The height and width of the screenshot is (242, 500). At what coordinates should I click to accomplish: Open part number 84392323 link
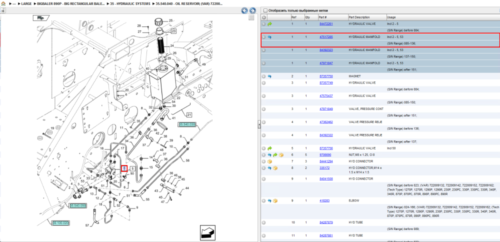326,50
